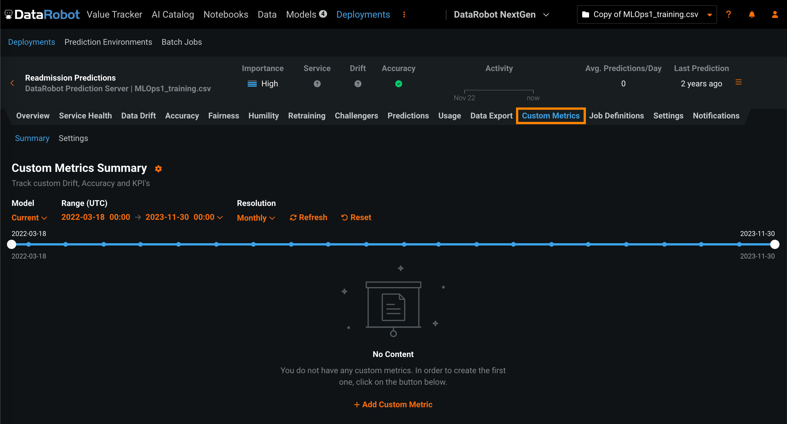Image resolution: width=787 pixels, height=424 pixels.
Task: Click the back arrow beside Readmission Predictions
Action: (x=12, y=83)
